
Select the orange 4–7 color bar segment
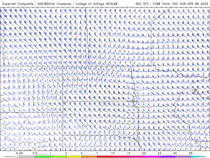tap(89, 157)
